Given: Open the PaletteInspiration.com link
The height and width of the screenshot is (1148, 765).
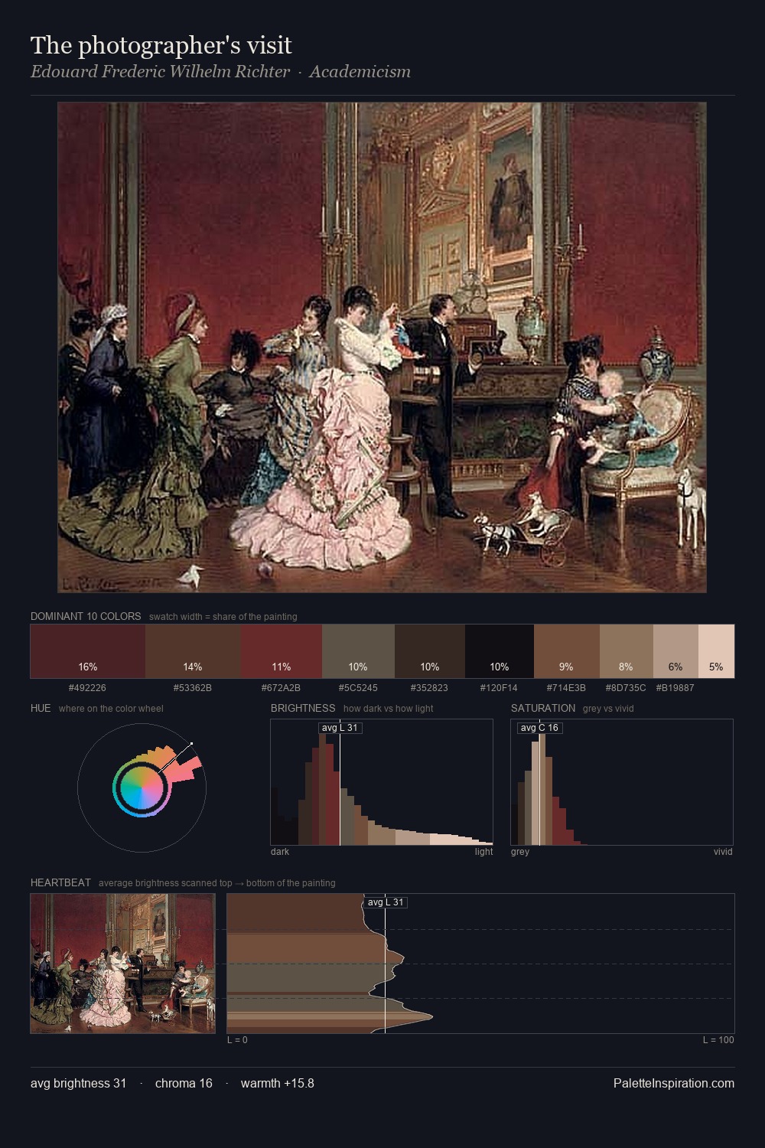Looking at the screenshot, I should click(x=674, y=1084).
